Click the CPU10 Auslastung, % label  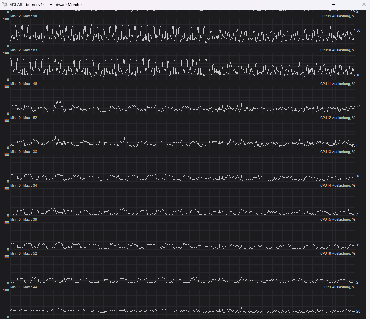(338, 50)
